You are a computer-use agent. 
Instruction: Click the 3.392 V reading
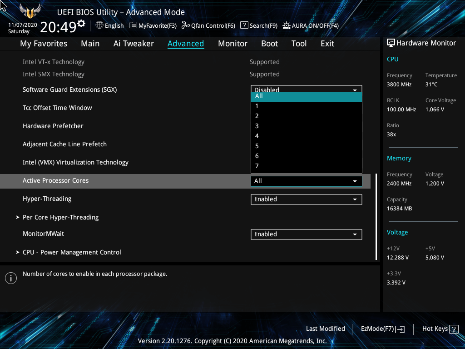pos(396,283)
